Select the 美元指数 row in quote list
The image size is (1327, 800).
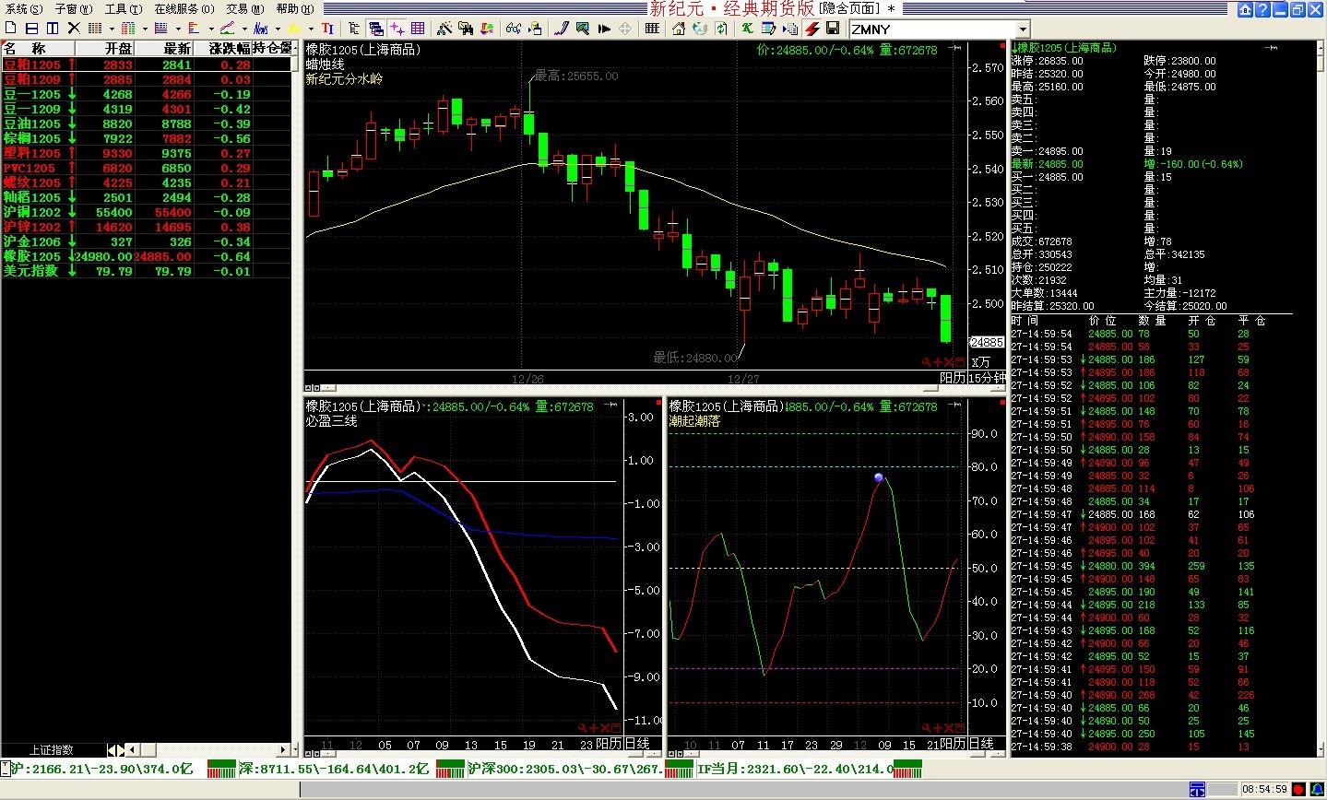[x=147, y=271]
